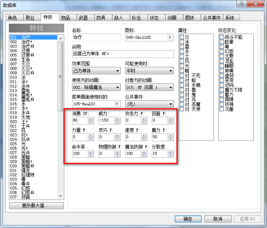Open sound picker arrow for 105-Heal01
Image resolution: width=267 pixels, height=228 pixels.
click(117, 104)
